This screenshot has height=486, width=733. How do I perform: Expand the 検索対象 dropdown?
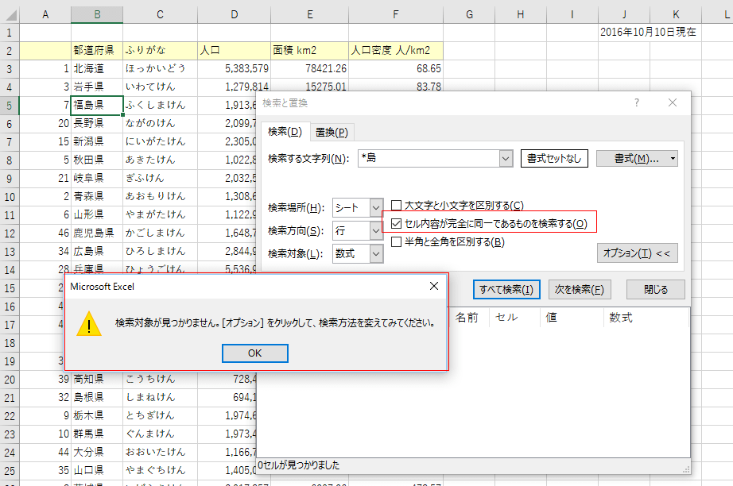pyautogui.click(x=377, y=254)
